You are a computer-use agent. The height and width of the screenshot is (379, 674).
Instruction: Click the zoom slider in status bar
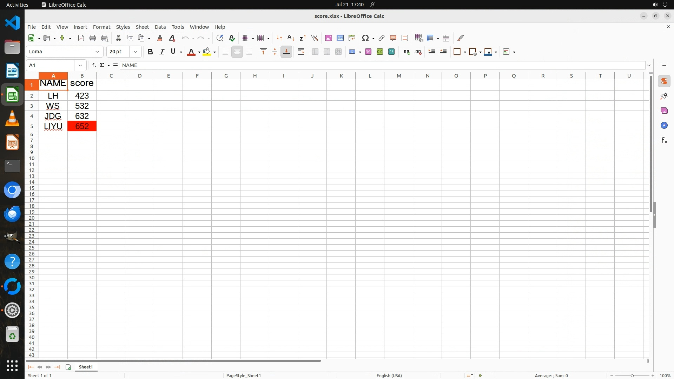[632, 376]
